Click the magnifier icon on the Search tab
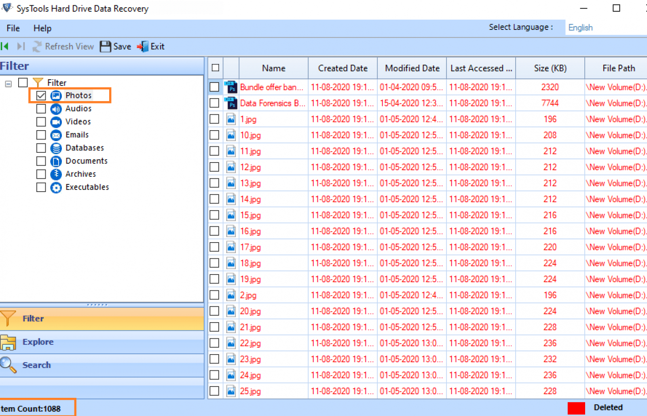647x416 pixels. 8,365
